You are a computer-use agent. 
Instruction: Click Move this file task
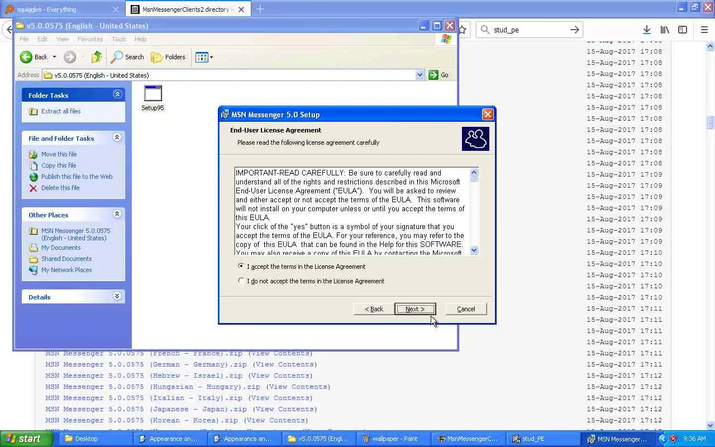tap(59, 154)
